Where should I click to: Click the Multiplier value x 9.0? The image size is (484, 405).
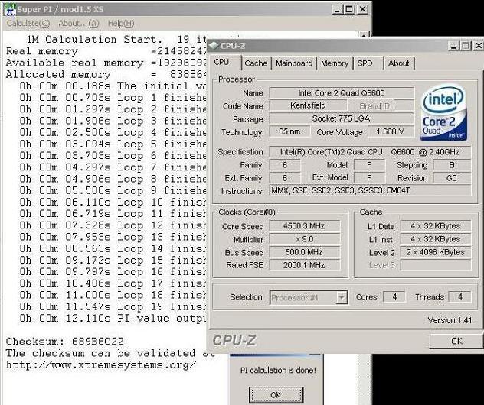(x=304, y=239)
